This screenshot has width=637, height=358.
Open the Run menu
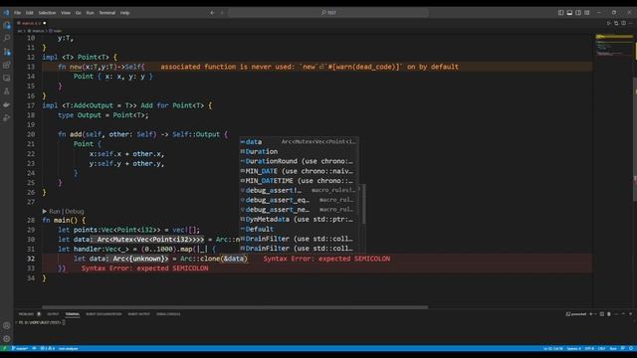click(90, 13)
